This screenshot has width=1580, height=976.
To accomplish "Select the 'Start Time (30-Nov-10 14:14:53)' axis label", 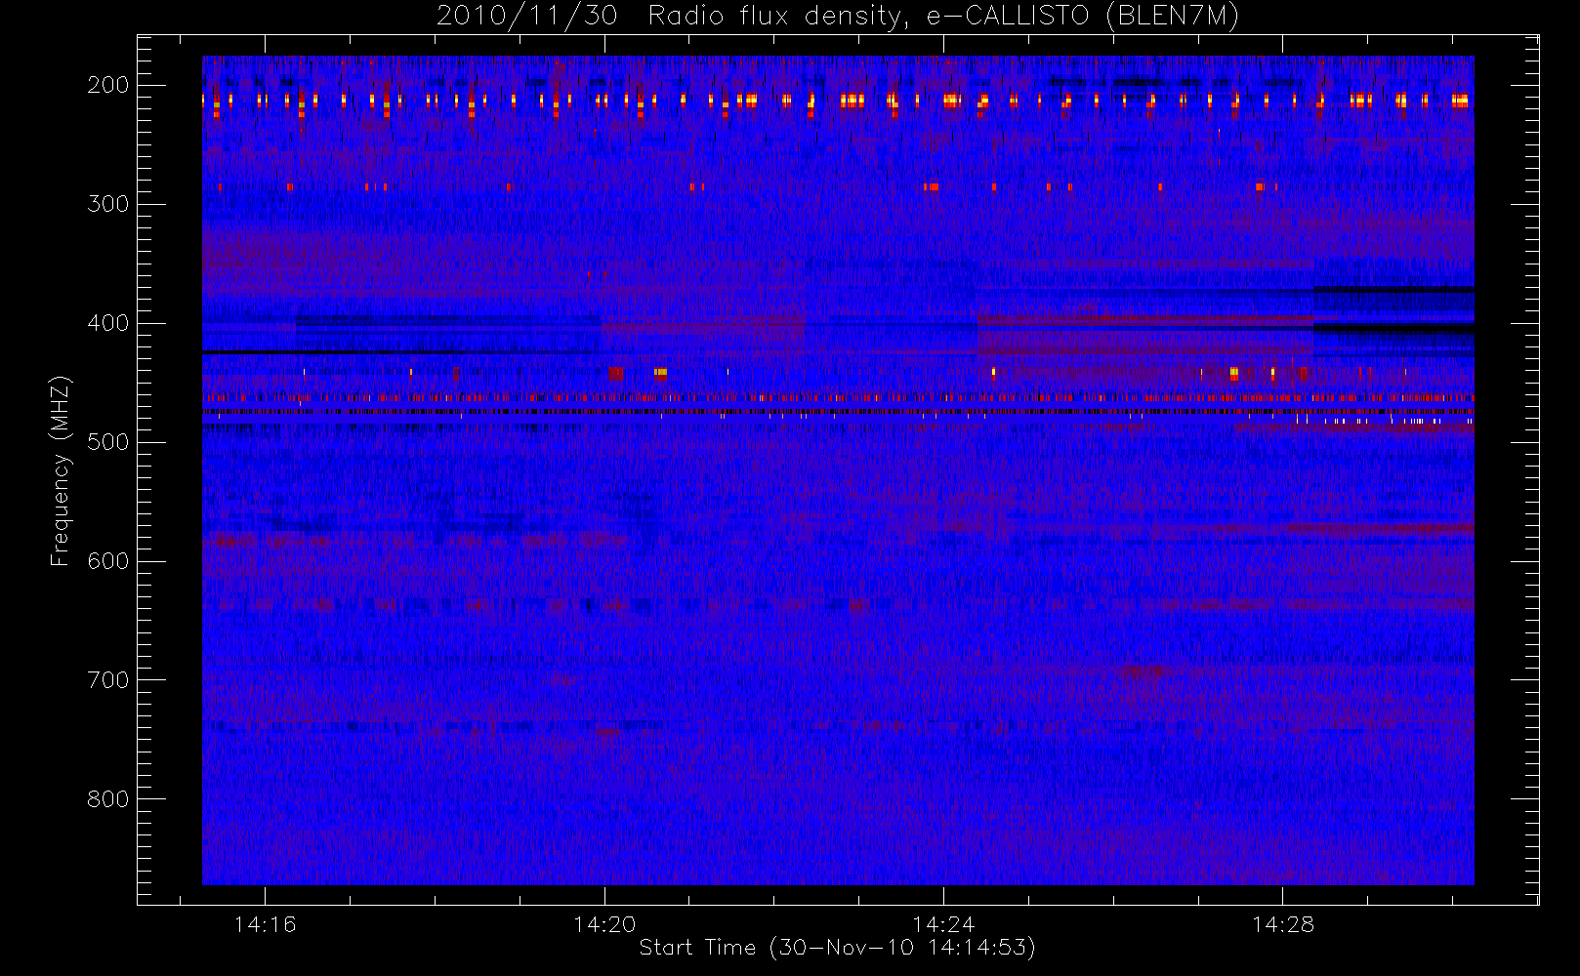I will [837, 948].
